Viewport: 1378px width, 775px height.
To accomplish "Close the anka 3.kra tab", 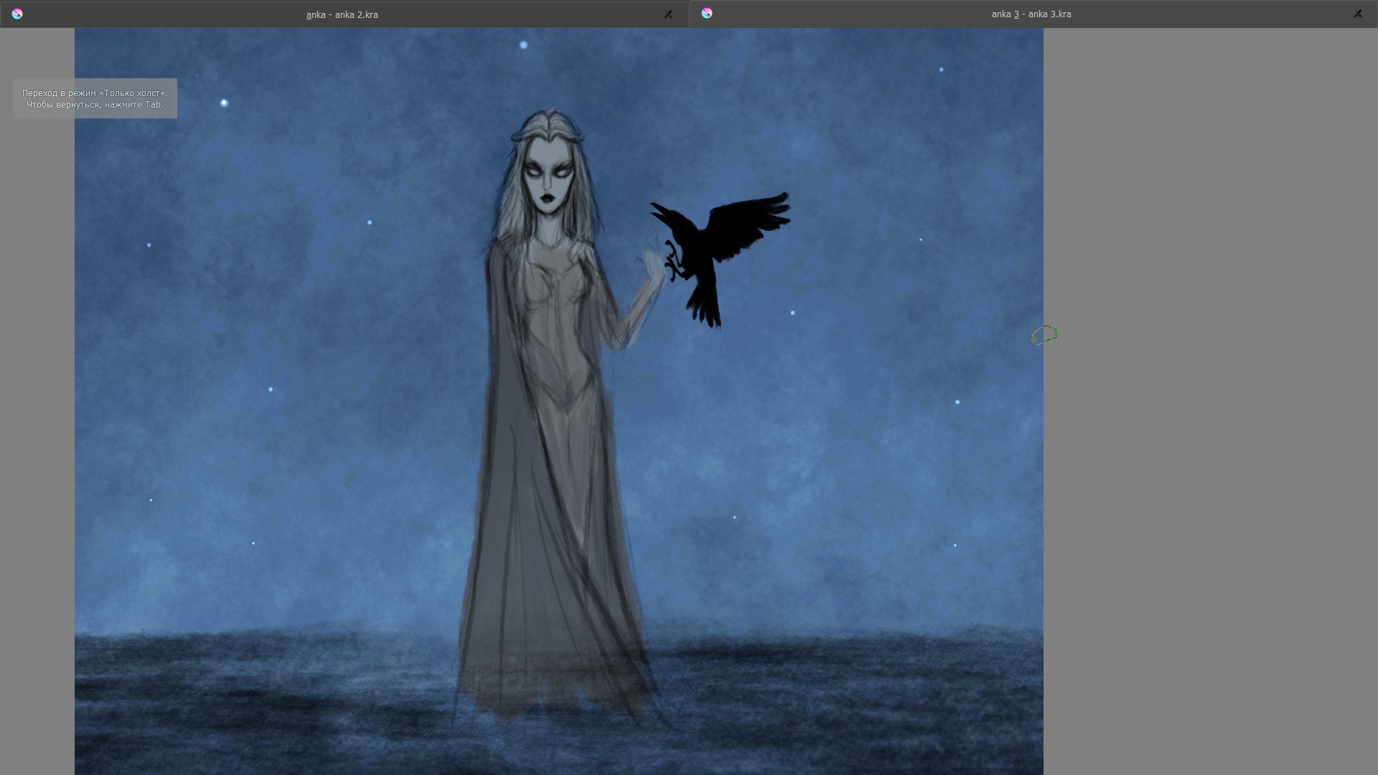I will [1357, 14].
